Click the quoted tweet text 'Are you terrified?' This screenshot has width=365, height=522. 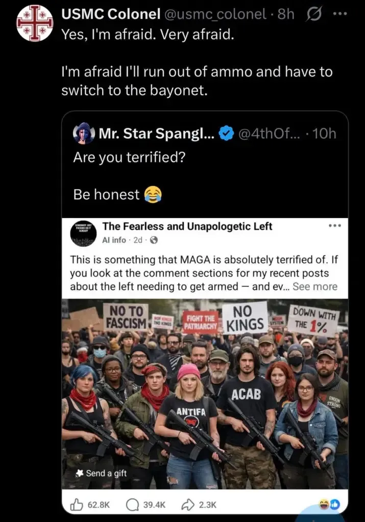[129, 157]
